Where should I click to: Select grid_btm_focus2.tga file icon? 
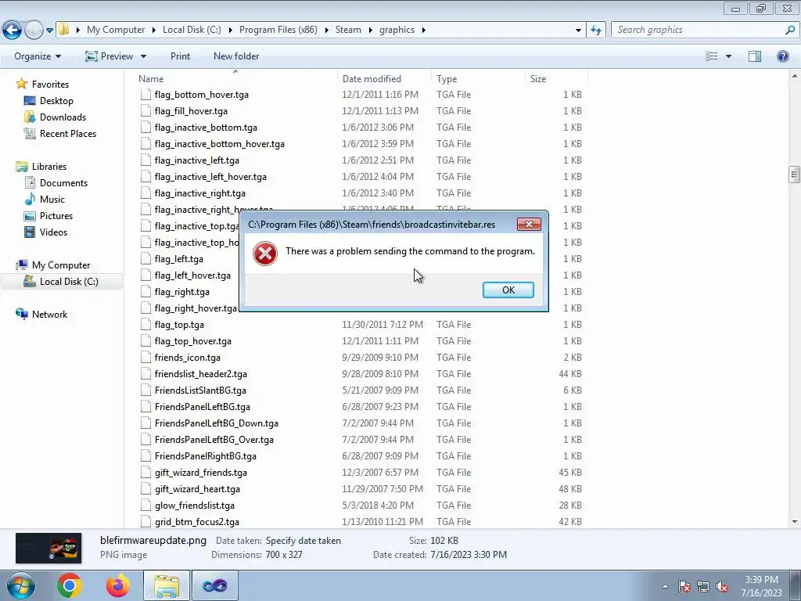(145, 522)
